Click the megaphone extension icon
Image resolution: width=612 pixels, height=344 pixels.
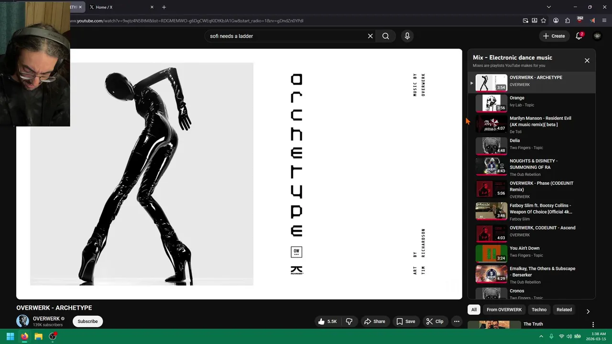(592, 21)
